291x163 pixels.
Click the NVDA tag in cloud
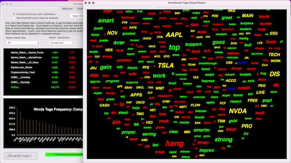click(238, 111)
